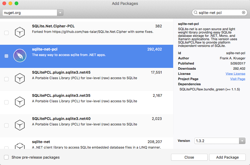Click into the sqlite-net pcl search field
Image resolution: width=250 pixels, height=165 pixels.
(220, 12)
